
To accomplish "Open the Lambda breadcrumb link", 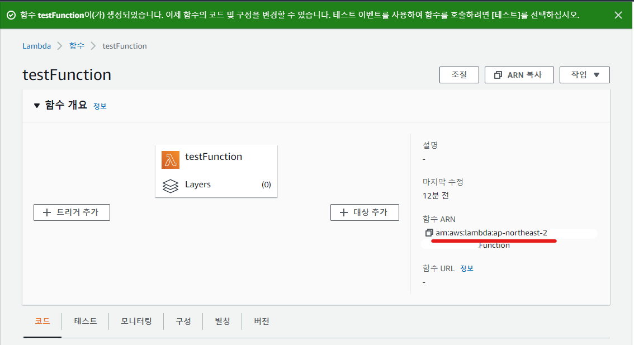I will coord(36,46).
